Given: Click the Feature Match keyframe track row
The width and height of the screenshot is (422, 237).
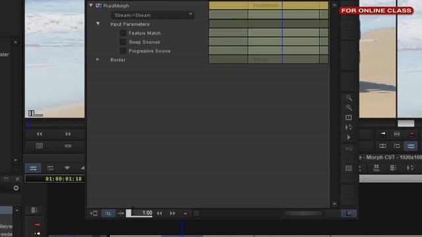Looking at the screenshot, I should [x=268, y=33].
